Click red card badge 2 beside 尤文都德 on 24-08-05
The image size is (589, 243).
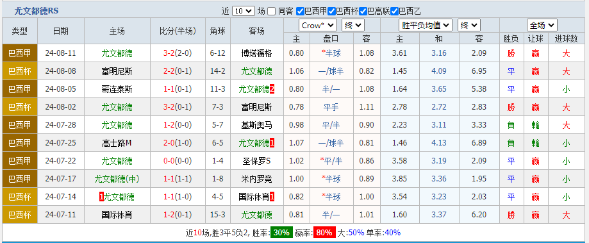click(x=272, y=89)
